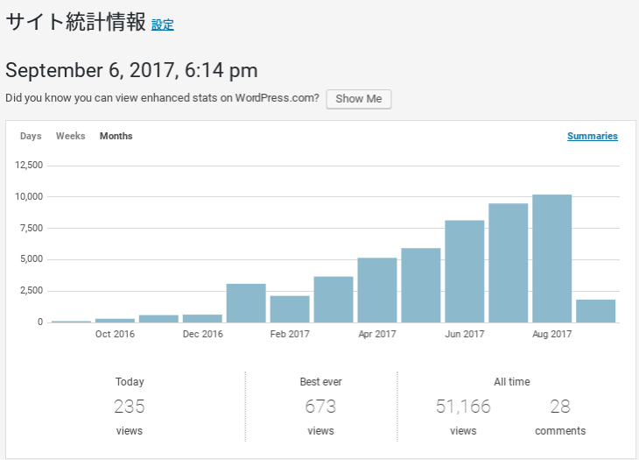Select the Months tab
This screenshot has width=639, height=460.
pos(116,136)
